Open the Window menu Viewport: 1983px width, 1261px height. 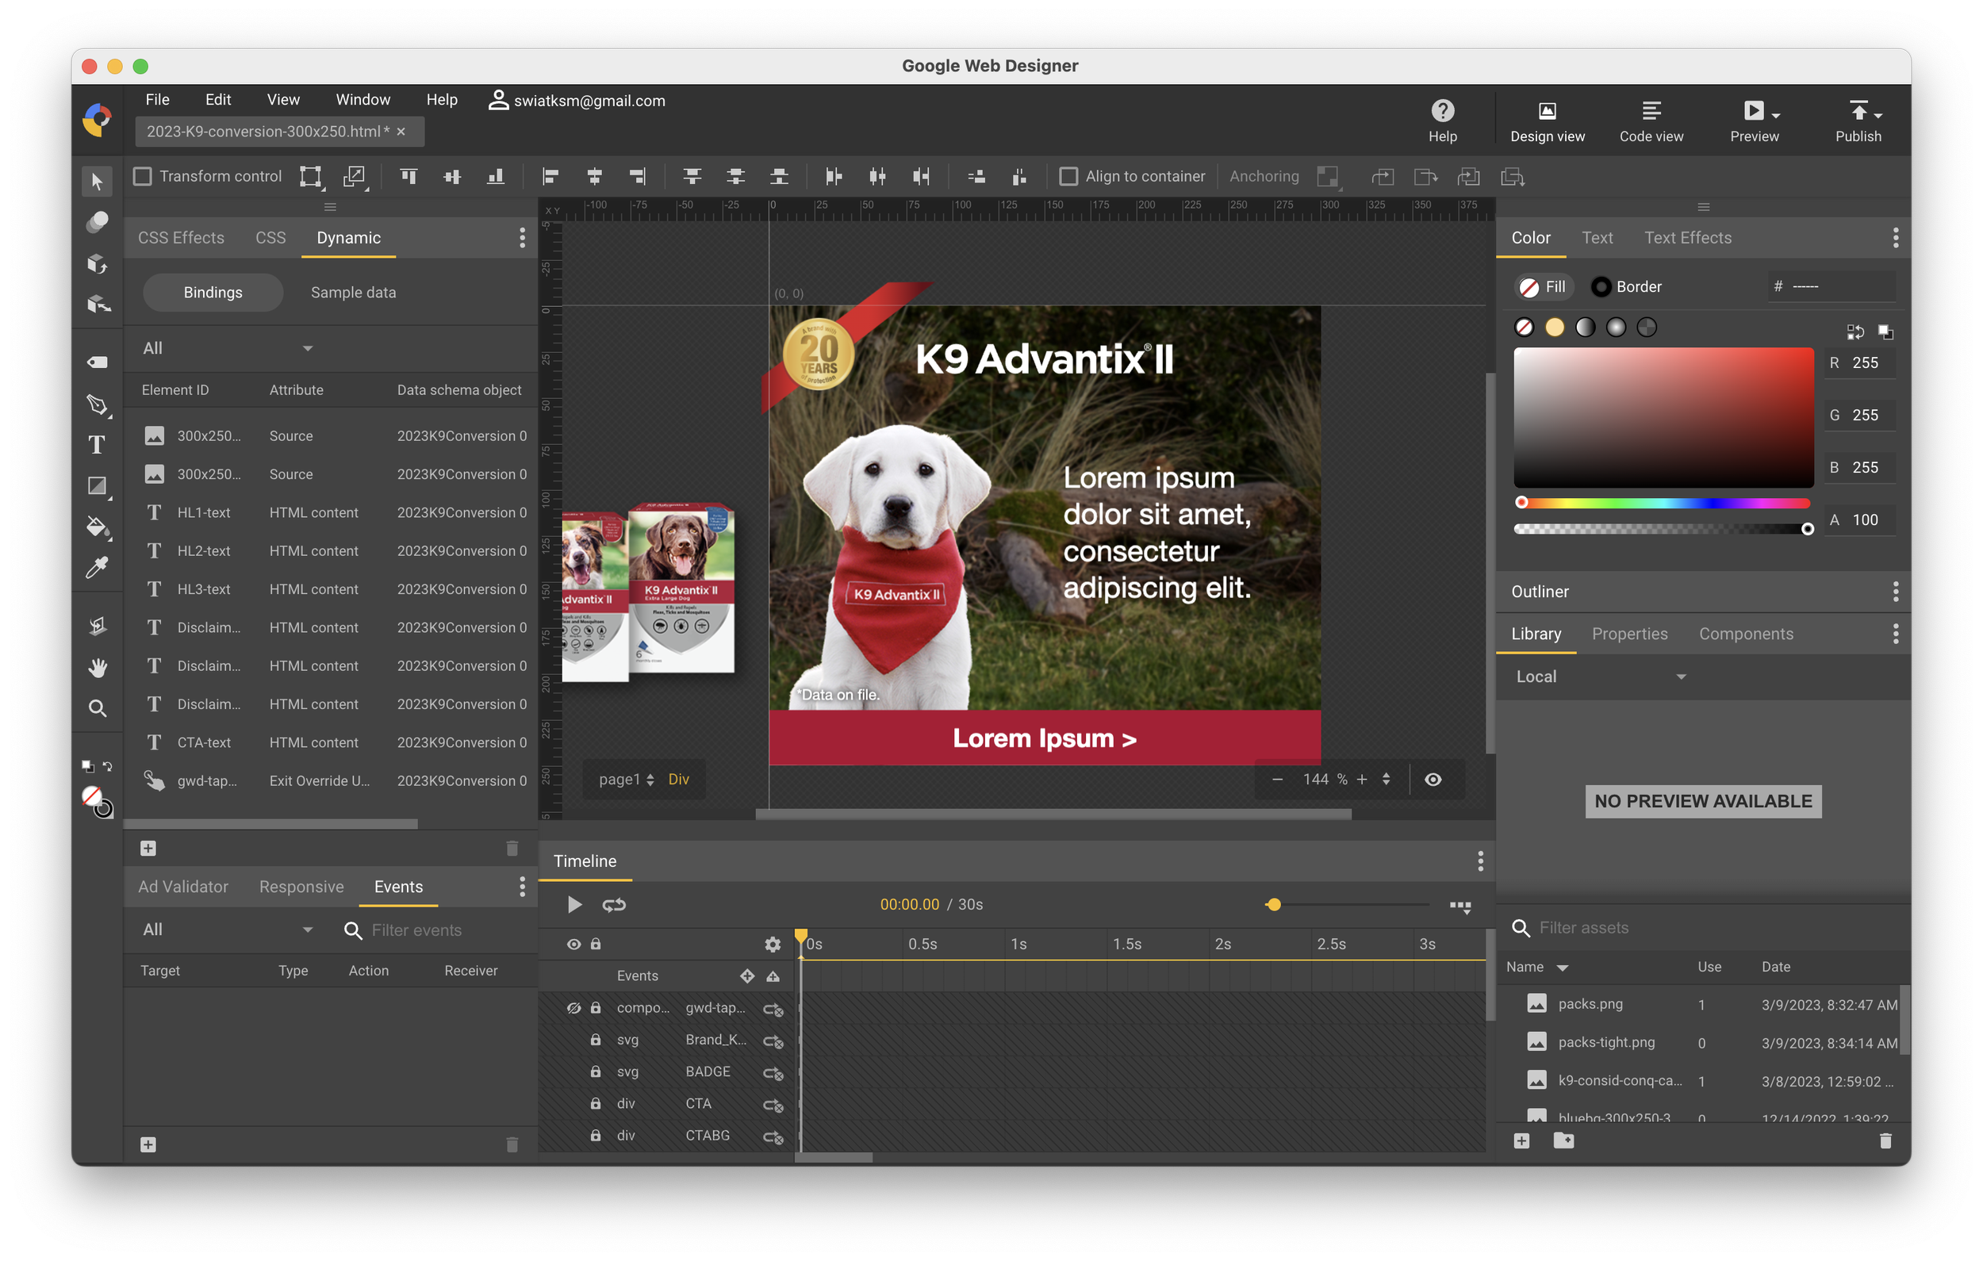click(x=362, y=100)
